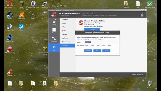Open the Rejestr (registry) section
This screenshot has height=91, width=161.
click(x=54, y=31)
